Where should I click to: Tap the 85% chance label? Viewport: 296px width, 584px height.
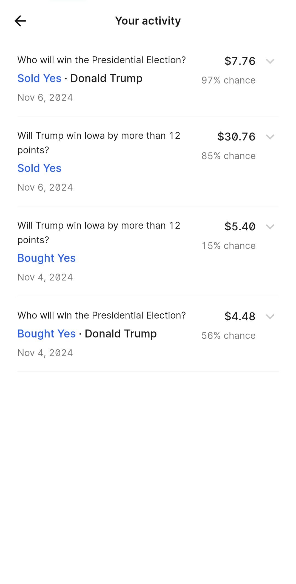[x=229, y=156]
